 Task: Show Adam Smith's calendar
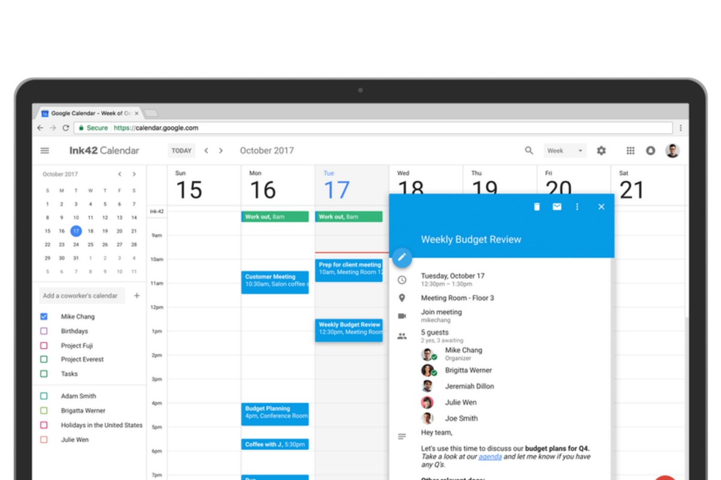pos(44,396)
